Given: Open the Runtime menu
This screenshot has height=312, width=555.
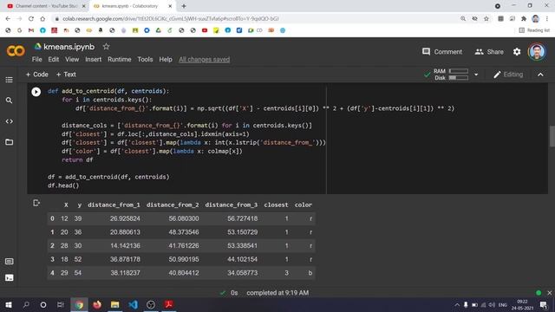Looking at the screenshot, I should (120, 60).
